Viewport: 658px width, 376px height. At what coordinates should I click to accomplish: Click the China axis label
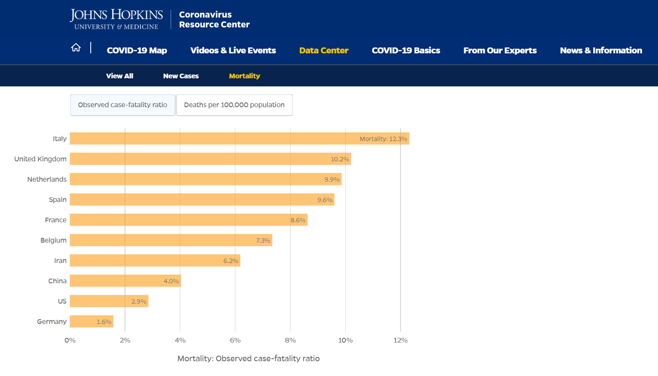coord(57,281)
